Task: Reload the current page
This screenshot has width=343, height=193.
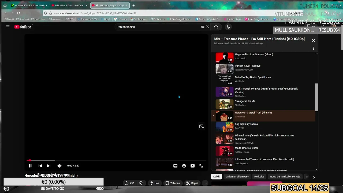Action: [x=18, y=13]
